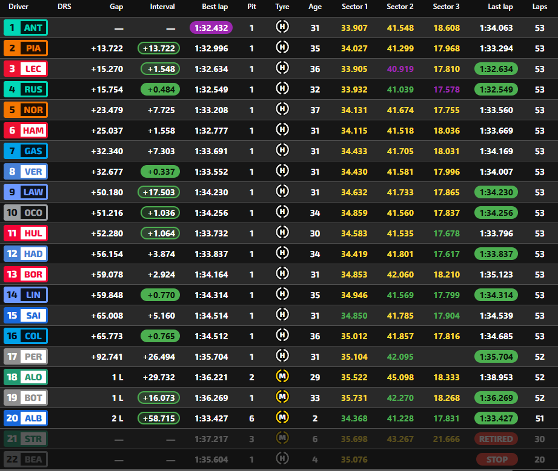
Task: Click the hard tyre icon in HUL's row
Action: 282,233
